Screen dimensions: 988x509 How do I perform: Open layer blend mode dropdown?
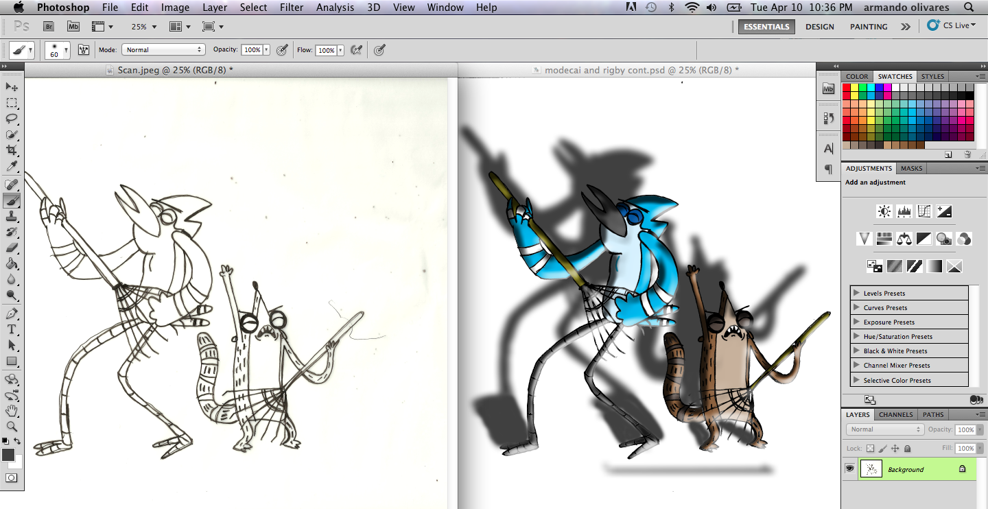point(885,429)
